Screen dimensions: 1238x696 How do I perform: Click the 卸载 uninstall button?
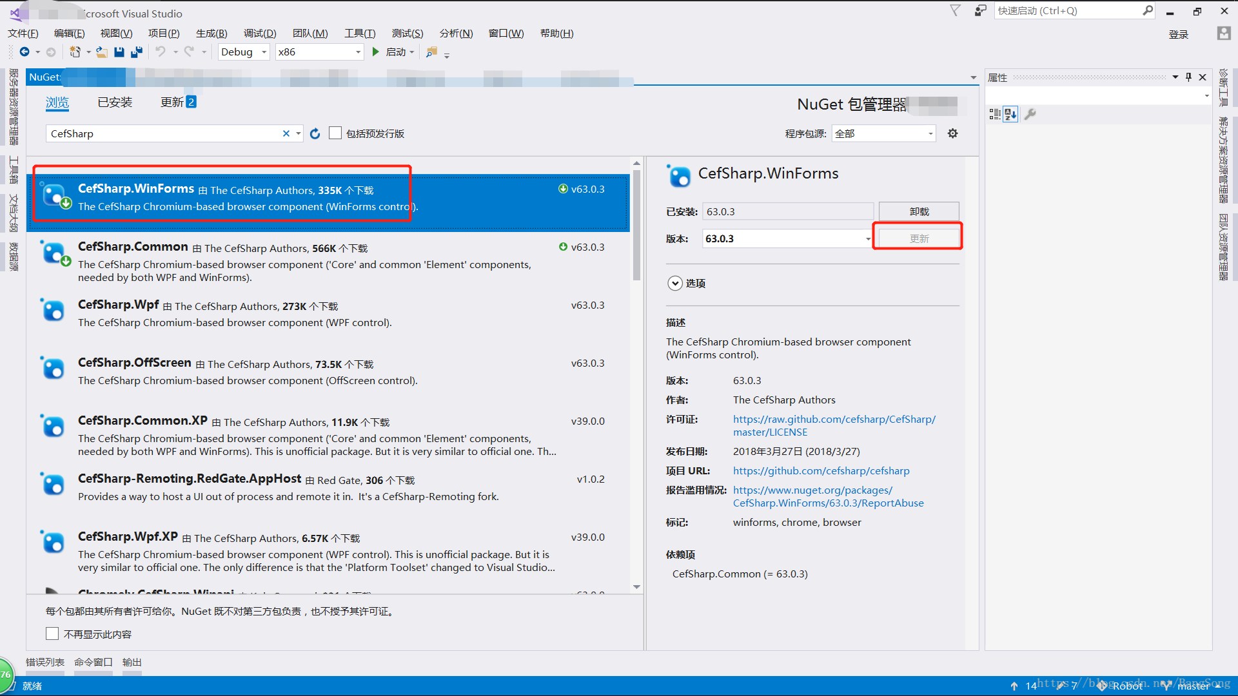[x=919, y=211]
